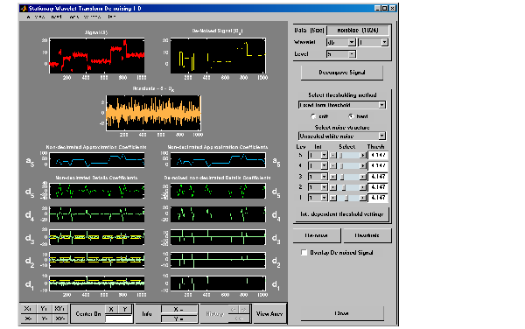Screen dimensions: 525x329
Task: Click the level 5 Thresh value field
Action: pyautogui.click(x=378, y=155)
